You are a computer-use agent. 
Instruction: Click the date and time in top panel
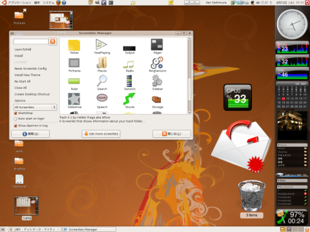tap(290, 3)
